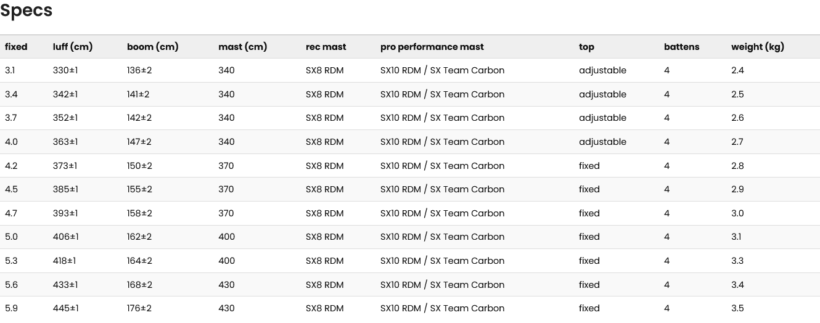Click the 4.0 sail size cell
Screen dimensions: 820x323
11,142
